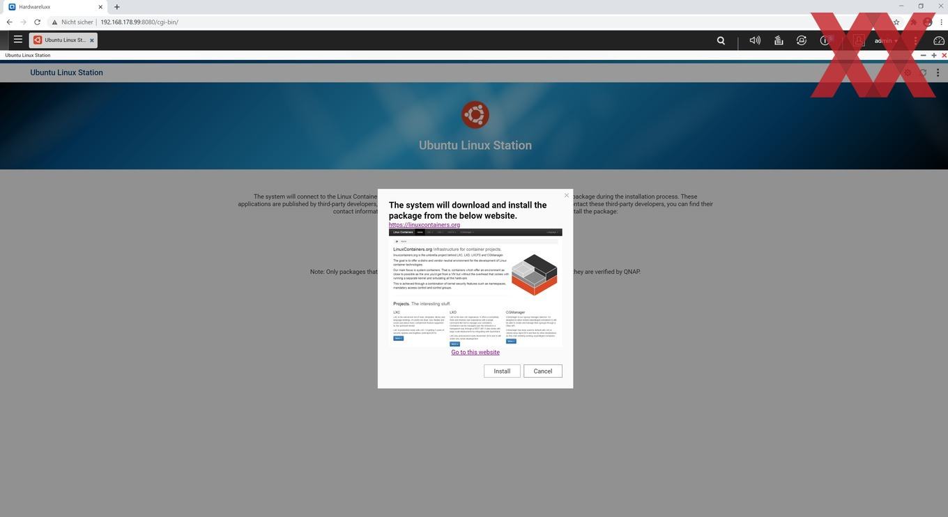Viewport: 948px width, 517px height.
Task: Click the Cancel button in the dialog
Action: tap(543, 371)
